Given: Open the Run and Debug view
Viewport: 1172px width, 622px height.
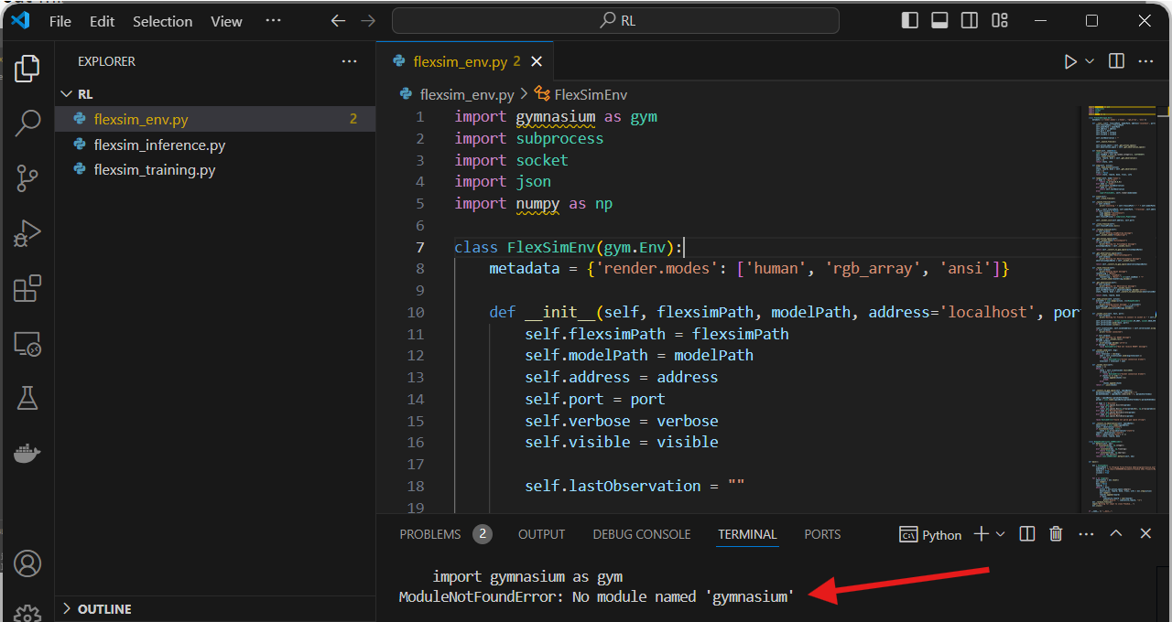Looking at the screenshot, I should [x=27, y=234].
